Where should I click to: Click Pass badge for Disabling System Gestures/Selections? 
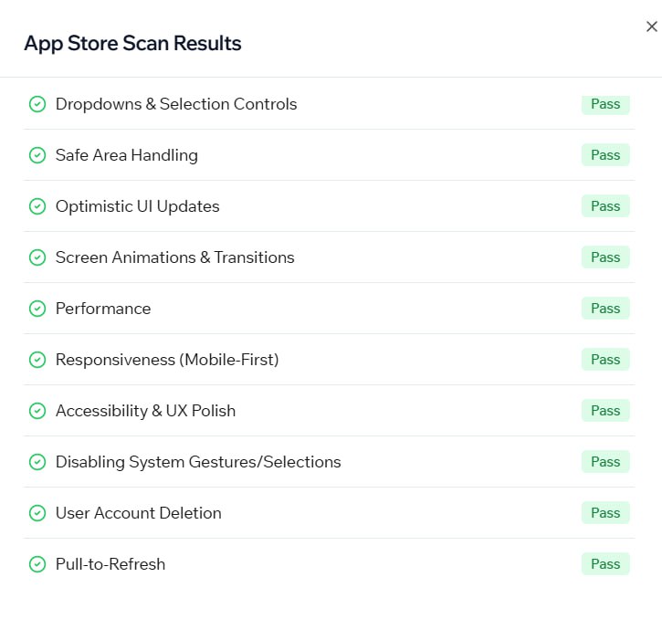pyautogui.click(x=605, y=462)
